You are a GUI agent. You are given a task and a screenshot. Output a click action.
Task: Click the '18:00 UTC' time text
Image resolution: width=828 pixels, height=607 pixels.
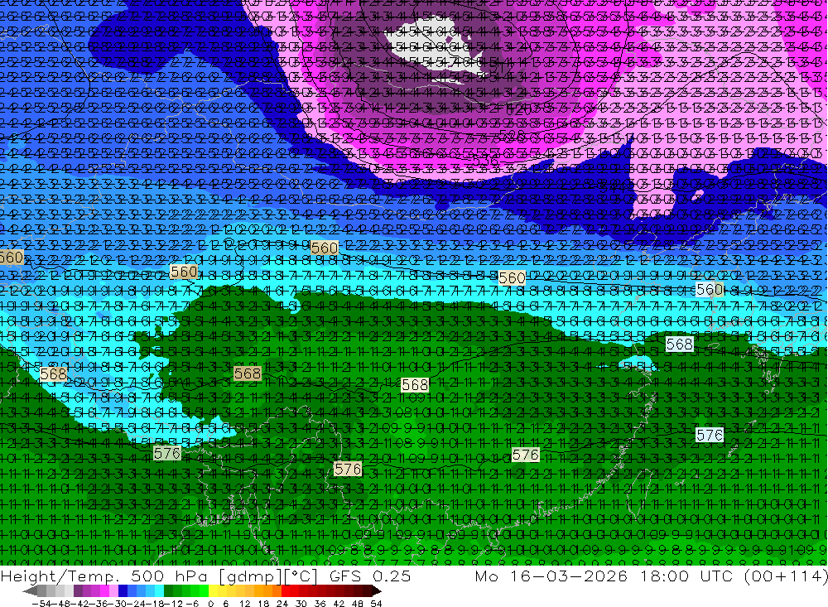(689, 576)
